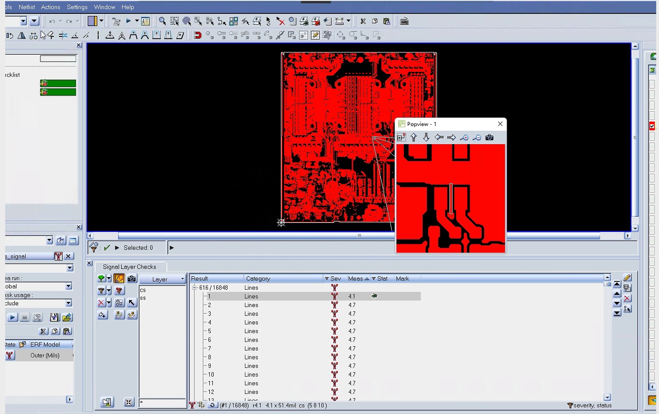
Task: Sort by the Meas column header
Action: tap(358, 278)
